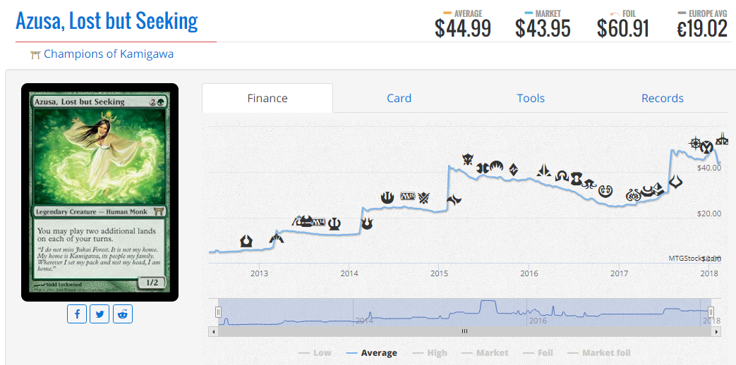Screen dimensions: 736x365
Task: Click the Shadows over Innistrad symbol
Action: (562, 177)
